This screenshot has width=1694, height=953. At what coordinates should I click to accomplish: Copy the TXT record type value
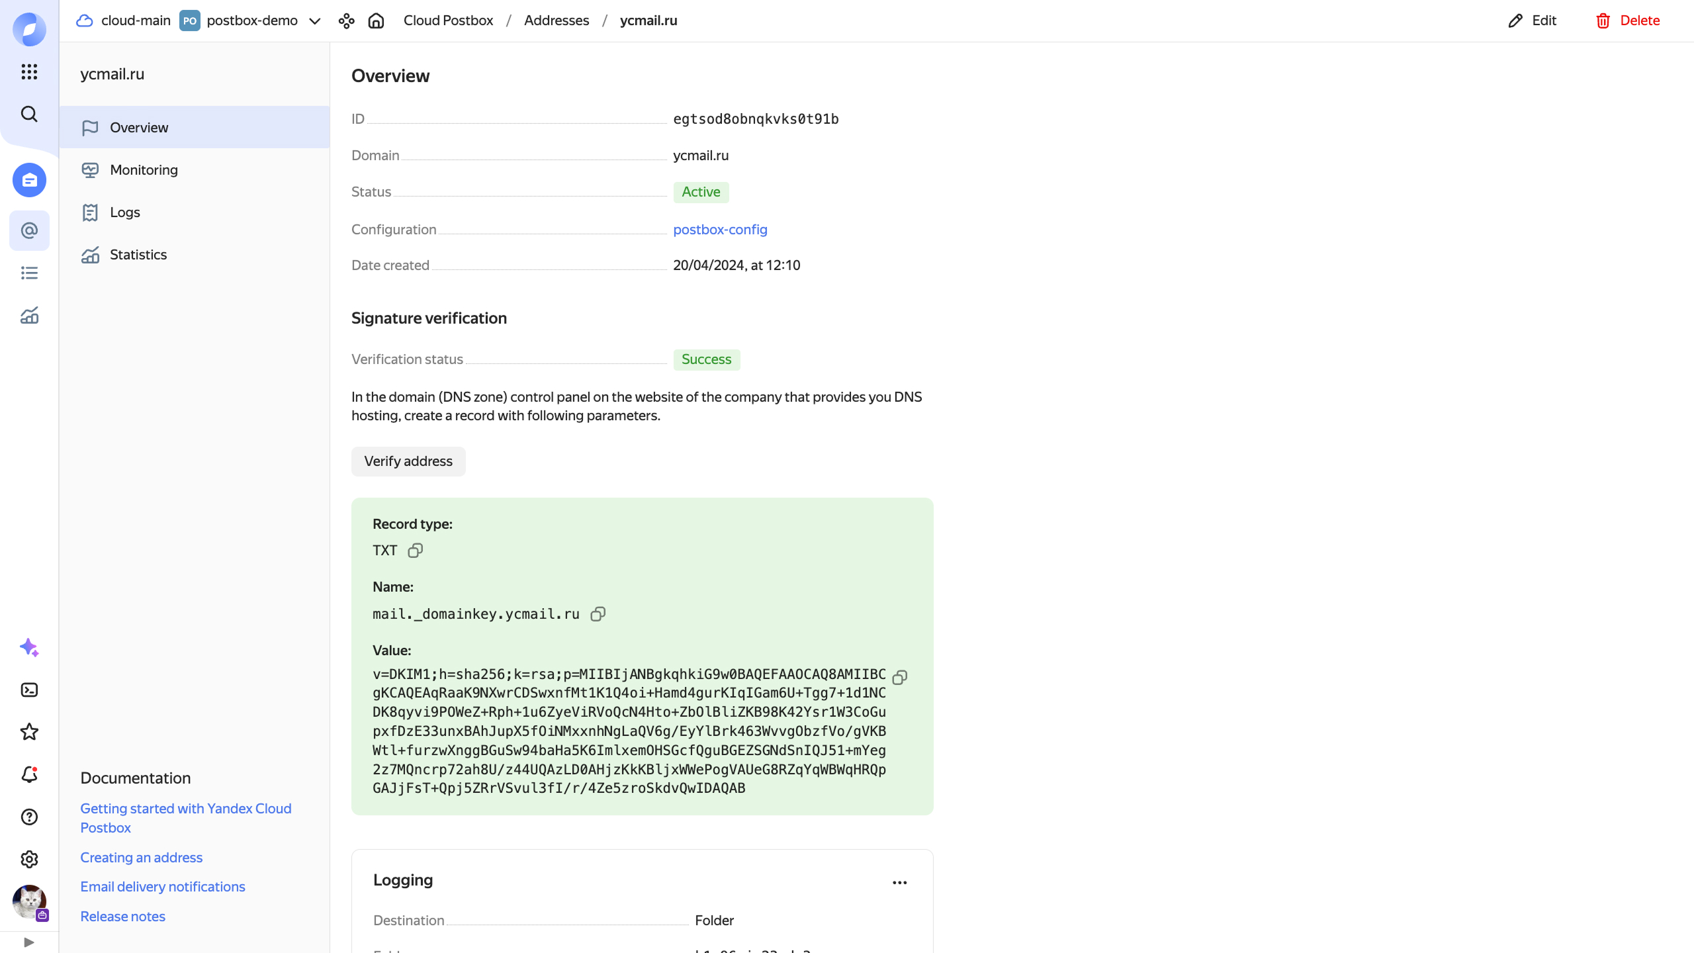tap(415, 551)
